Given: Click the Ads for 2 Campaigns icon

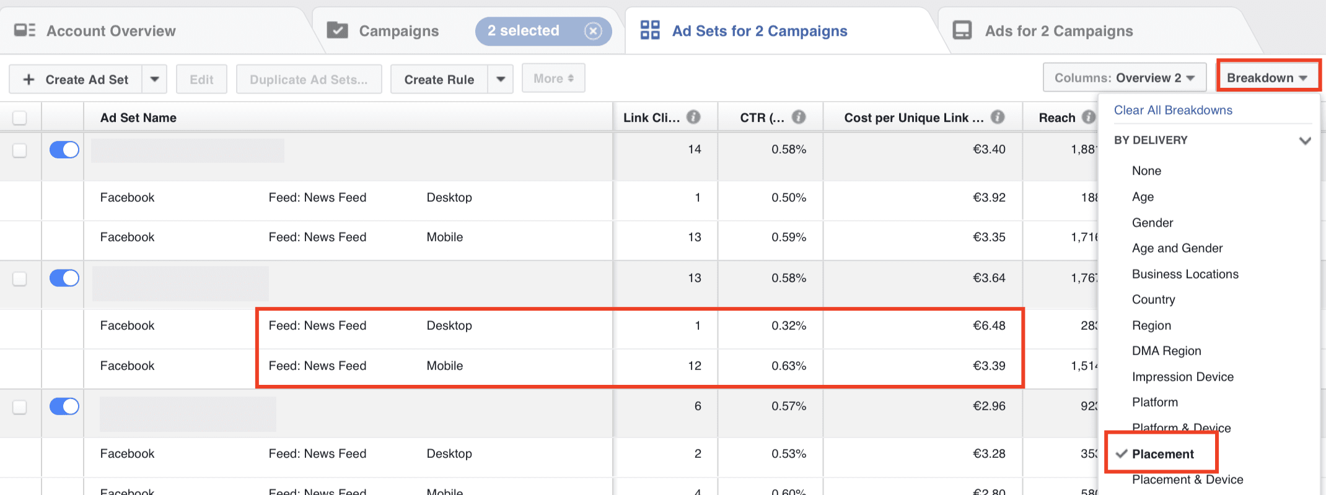Looking at the screenshot, I should click(962, 30).
